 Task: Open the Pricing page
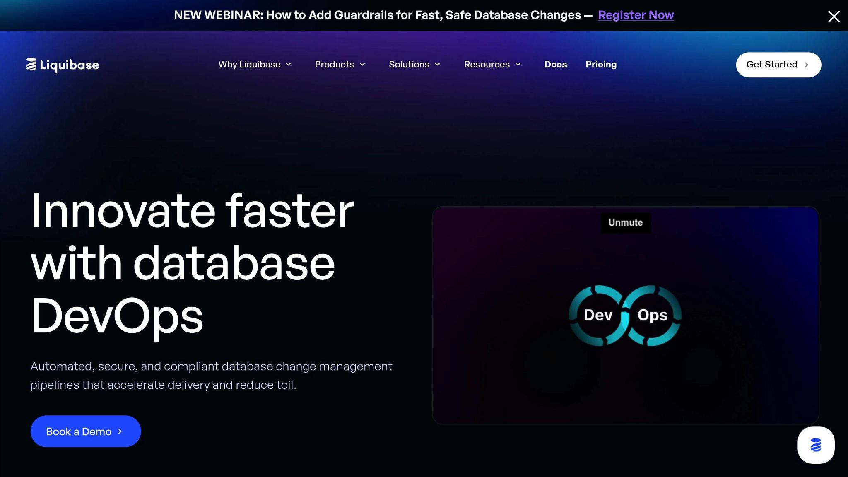coord(601,65)
